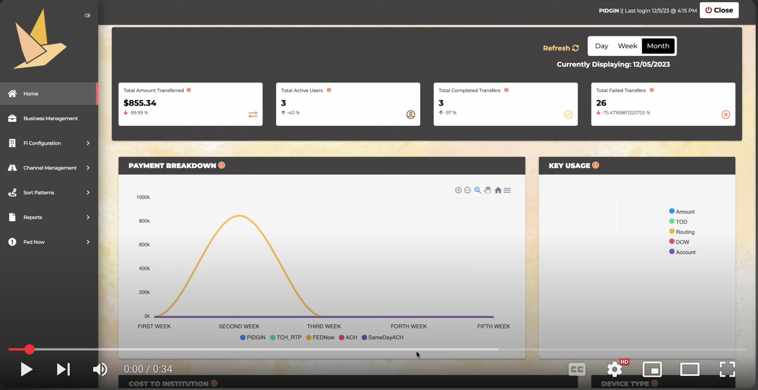Expand the Reports submenu chevron
The width and height of the screenshot is (758, 390).
[x=88, y=217]
